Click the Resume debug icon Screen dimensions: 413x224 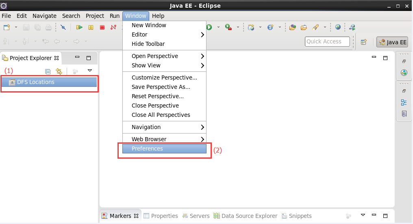coord(79,27)
